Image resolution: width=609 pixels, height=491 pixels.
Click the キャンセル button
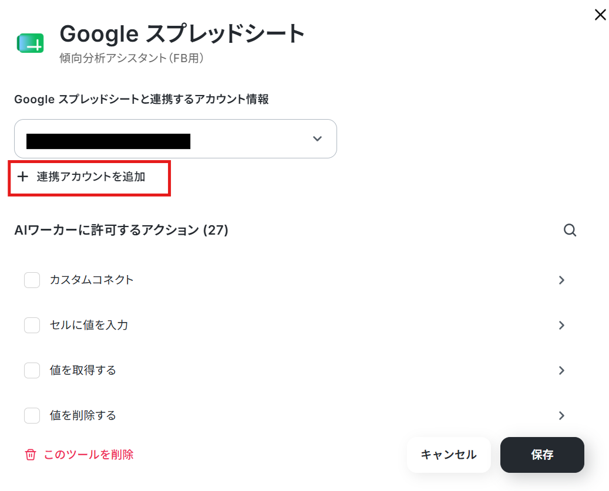(449, 455)
